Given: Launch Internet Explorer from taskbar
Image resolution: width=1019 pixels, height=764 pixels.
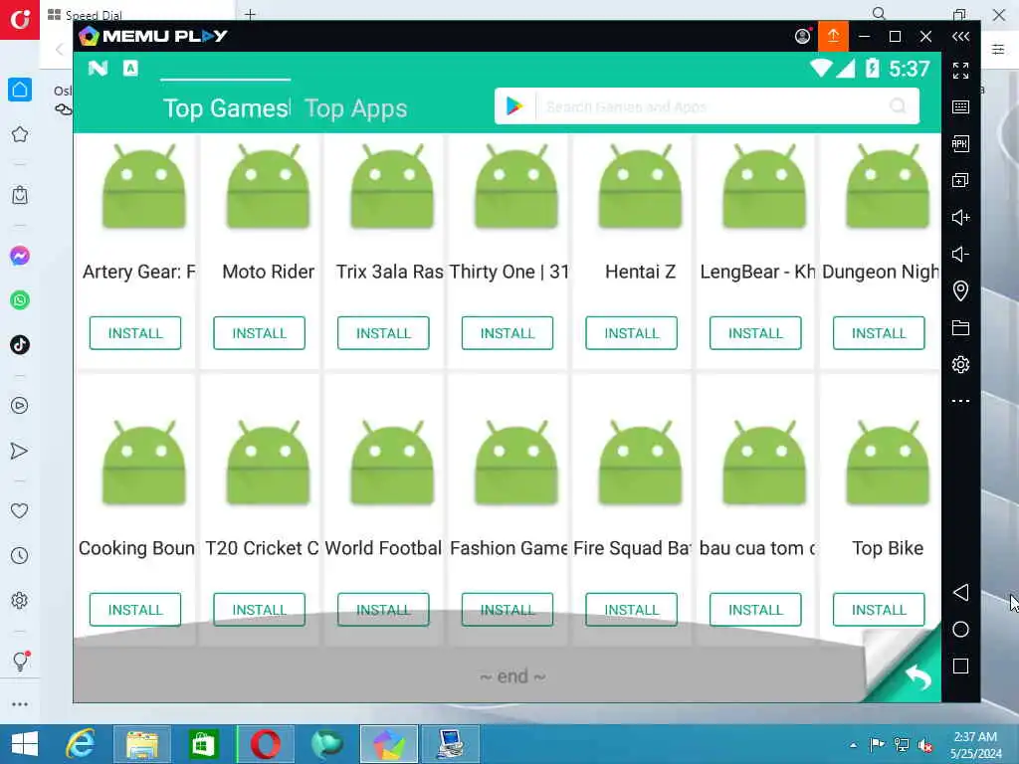Looking at the screenshot, I should (81, 744).
